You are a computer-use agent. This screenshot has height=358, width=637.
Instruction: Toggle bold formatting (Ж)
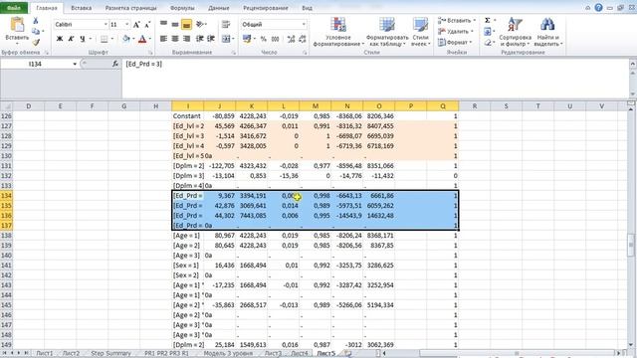[60, 39]
